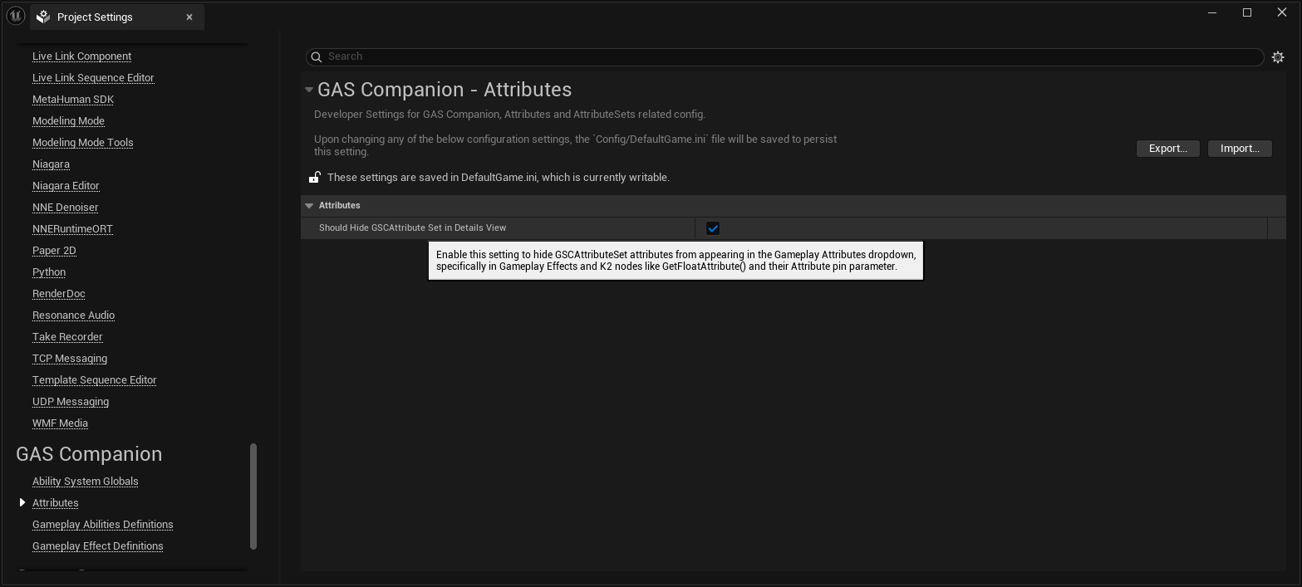This screenshot has width=1302, height=587.
Task: Open Modeling Mode settings
Action: click(68, 120)
